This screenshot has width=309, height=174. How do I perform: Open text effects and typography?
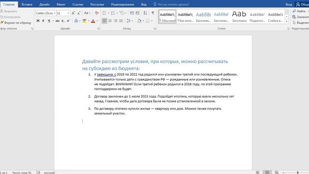tap(76, 21)
